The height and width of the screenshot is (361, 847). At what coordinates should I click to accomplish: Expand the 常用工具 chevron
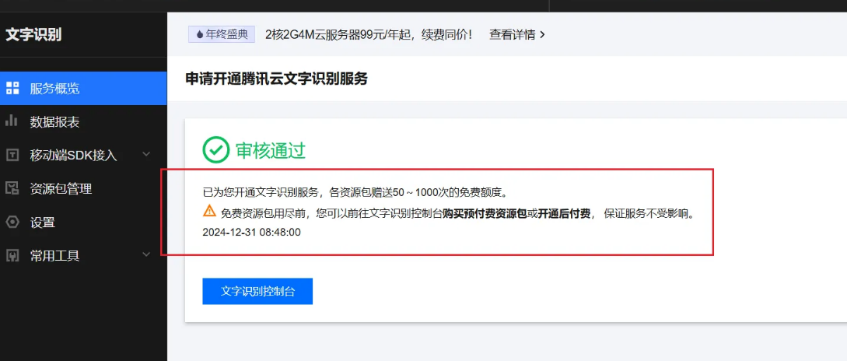[x=146, y=254]
